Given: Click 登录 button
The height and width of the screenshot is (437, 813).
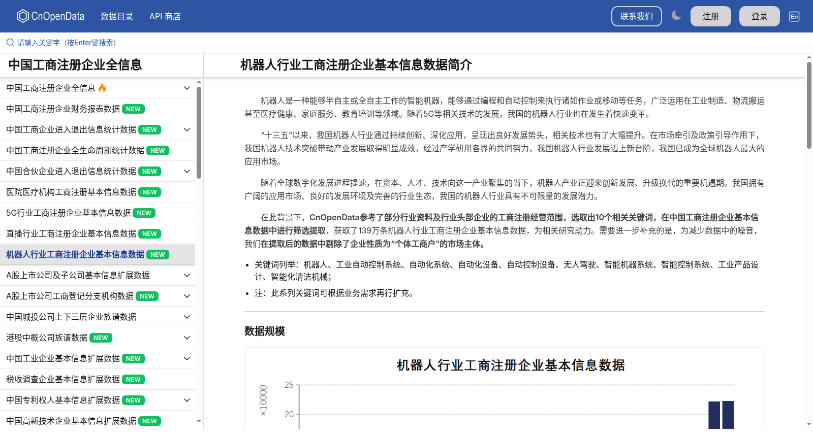Looking at the screenshot, I should (760, 16).
